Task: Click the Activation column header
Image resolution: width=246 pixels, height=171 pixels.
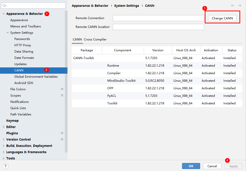Action: (x=211, y=50)
